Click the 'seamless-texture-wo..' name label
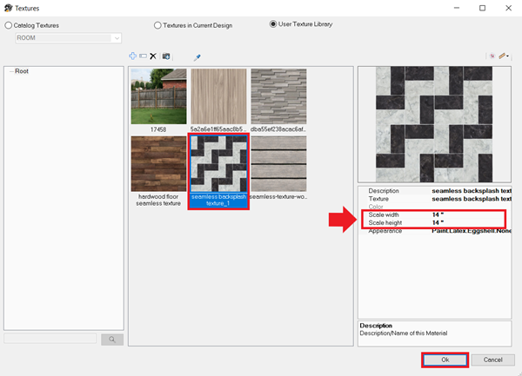 (278, 196)
